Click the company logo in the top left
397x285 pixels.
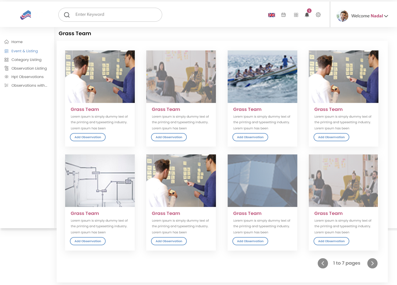[26, 15]
